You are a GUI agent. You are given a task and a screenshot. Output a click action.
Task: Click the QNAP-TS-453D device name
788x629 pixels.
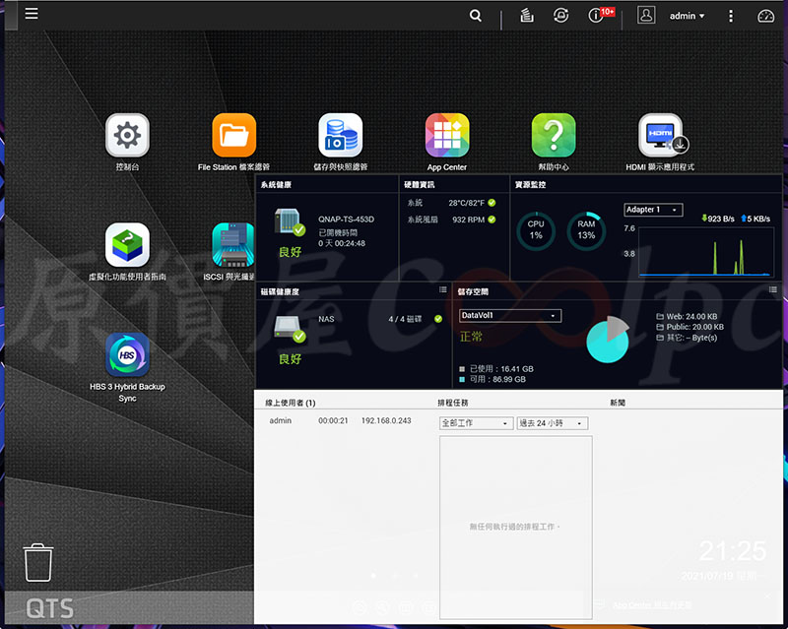pyautogui.click(x=347, y=220)
